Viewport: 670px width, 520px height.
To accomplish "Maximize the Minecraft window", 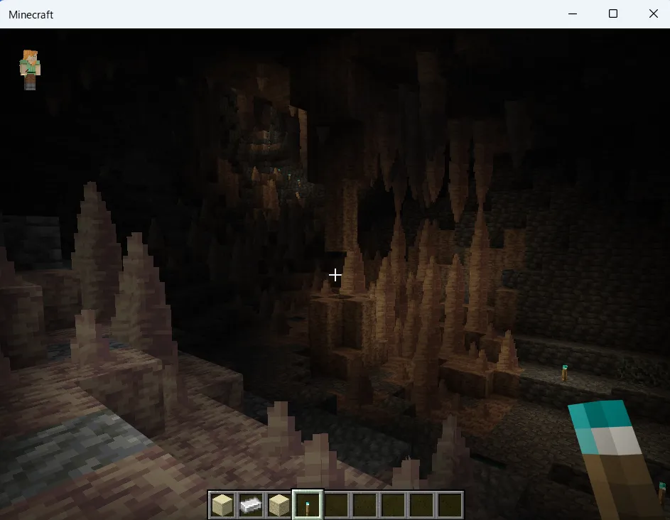I will 612,14.
